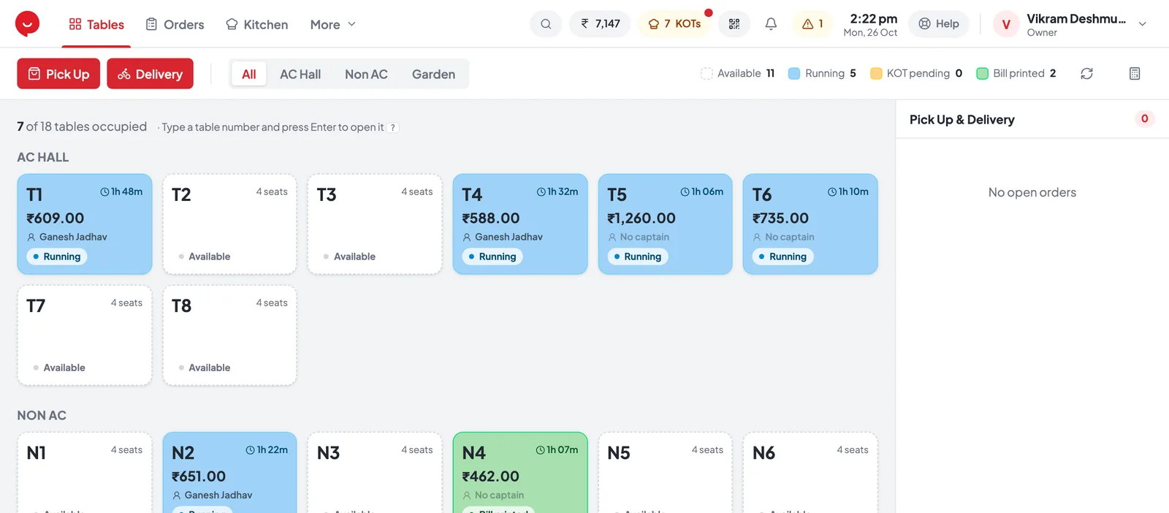Select the Garden area filter tab
This screenshot has height=513, width=1169.
click(x=433, y=74)
